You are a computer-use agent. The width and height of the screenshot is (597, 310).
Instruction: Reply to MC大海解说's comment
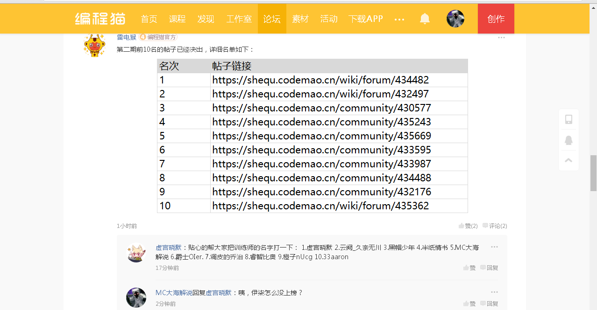pyautogui.click(x=489, y=303)
